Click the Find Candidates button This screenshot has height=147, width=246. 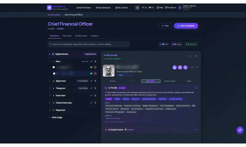186,26
